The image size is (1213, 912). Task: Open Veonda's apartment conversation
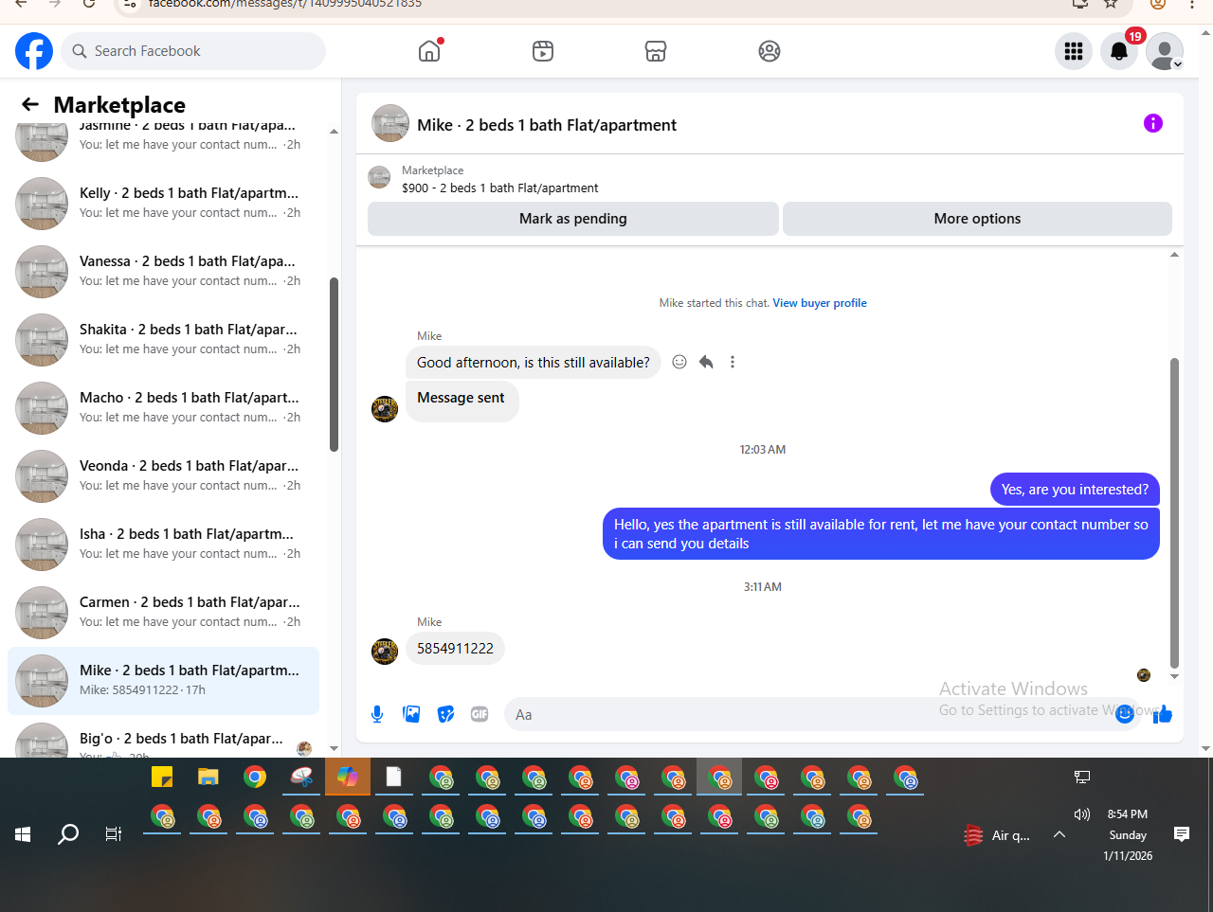[163, 475]
